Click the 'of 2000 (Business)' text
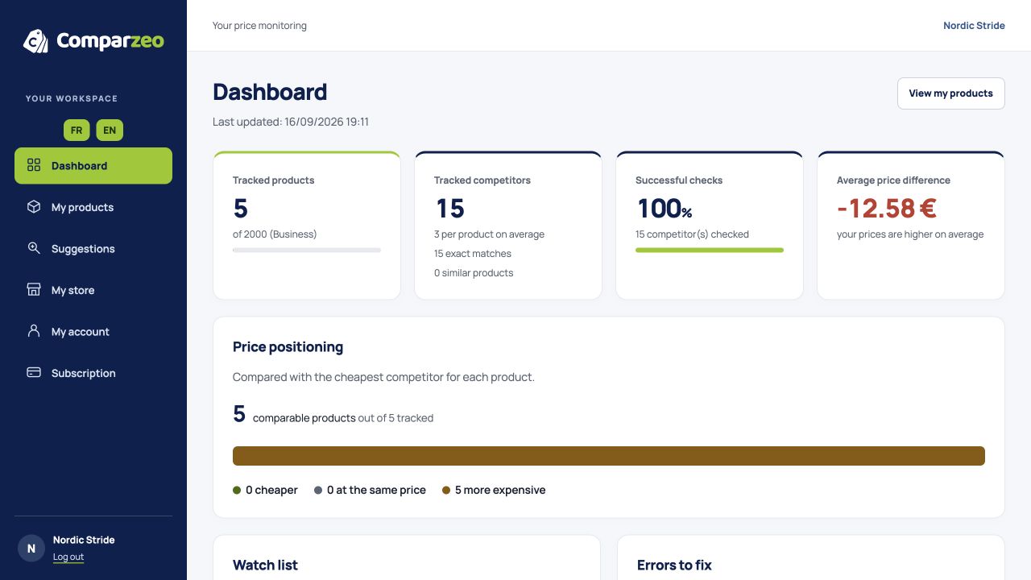The height and width of the screenshot is (580, 1031). coord(275,234)
